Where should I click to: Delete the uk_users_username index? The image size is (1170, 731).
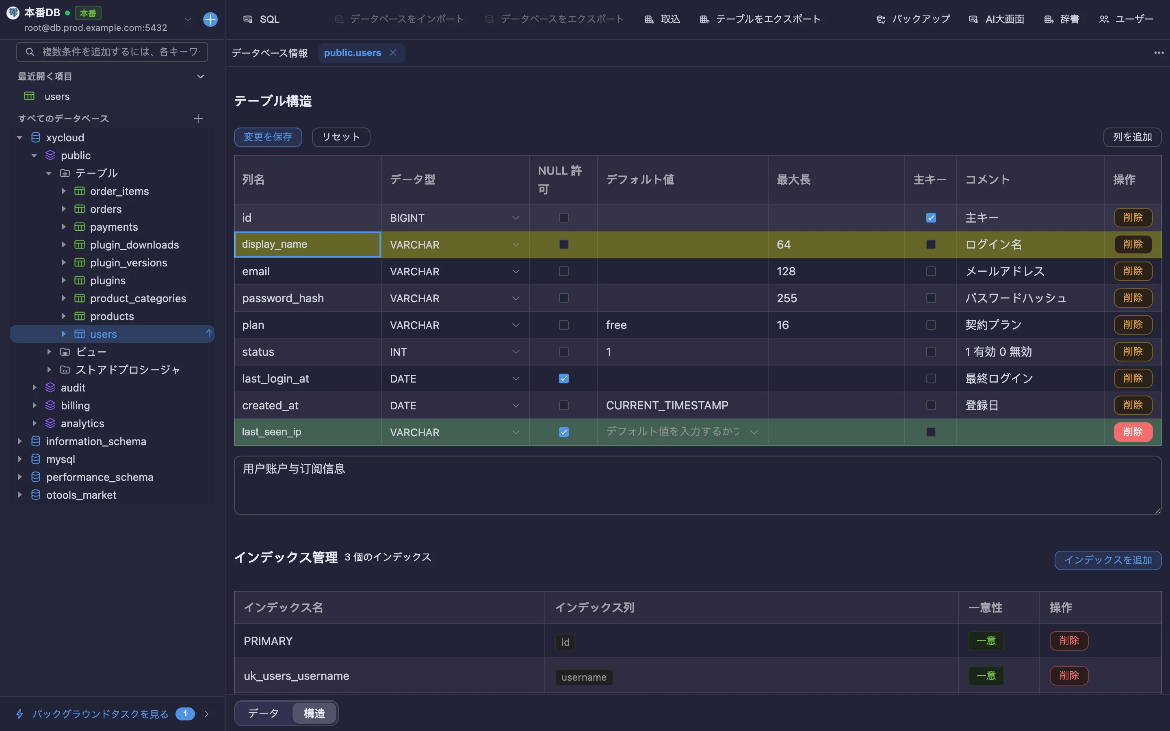click(x=1069, y=675)
